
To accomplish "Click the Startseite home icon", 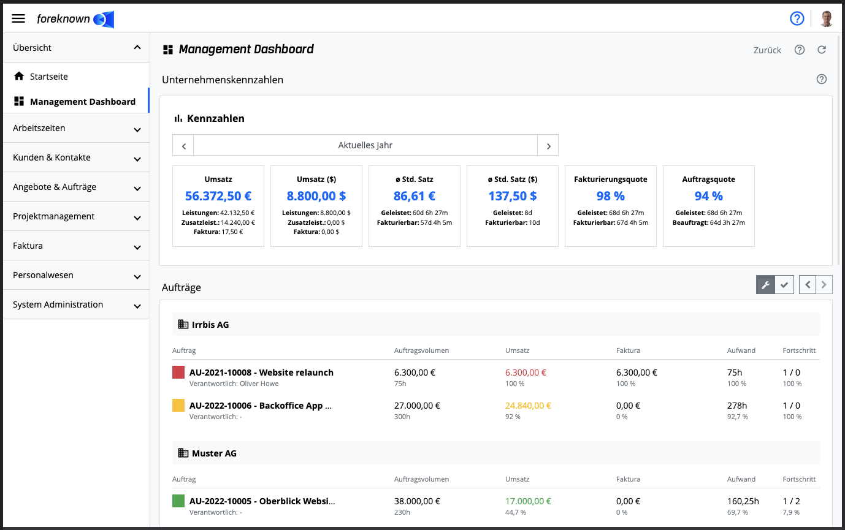I will tap(18, 77).
